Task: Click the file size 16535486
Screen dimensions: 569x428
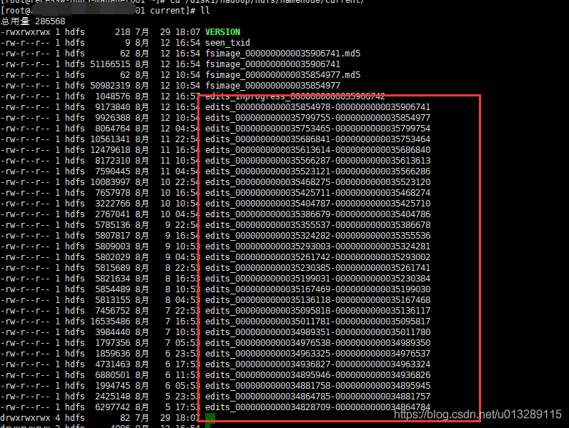Action: [x=110, y=322]
